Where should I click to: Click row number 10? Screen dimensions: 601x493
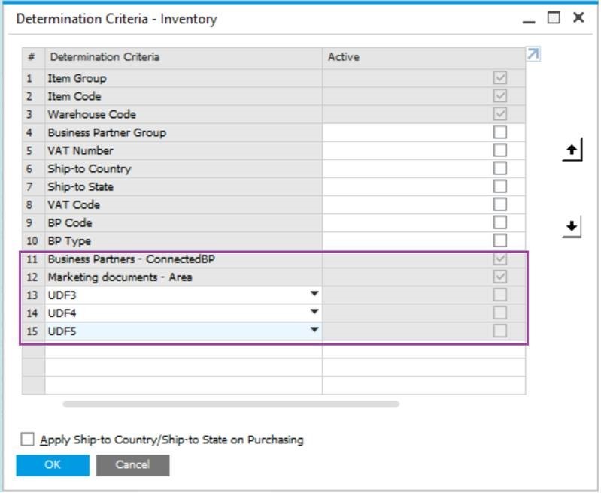coord(32,241)
